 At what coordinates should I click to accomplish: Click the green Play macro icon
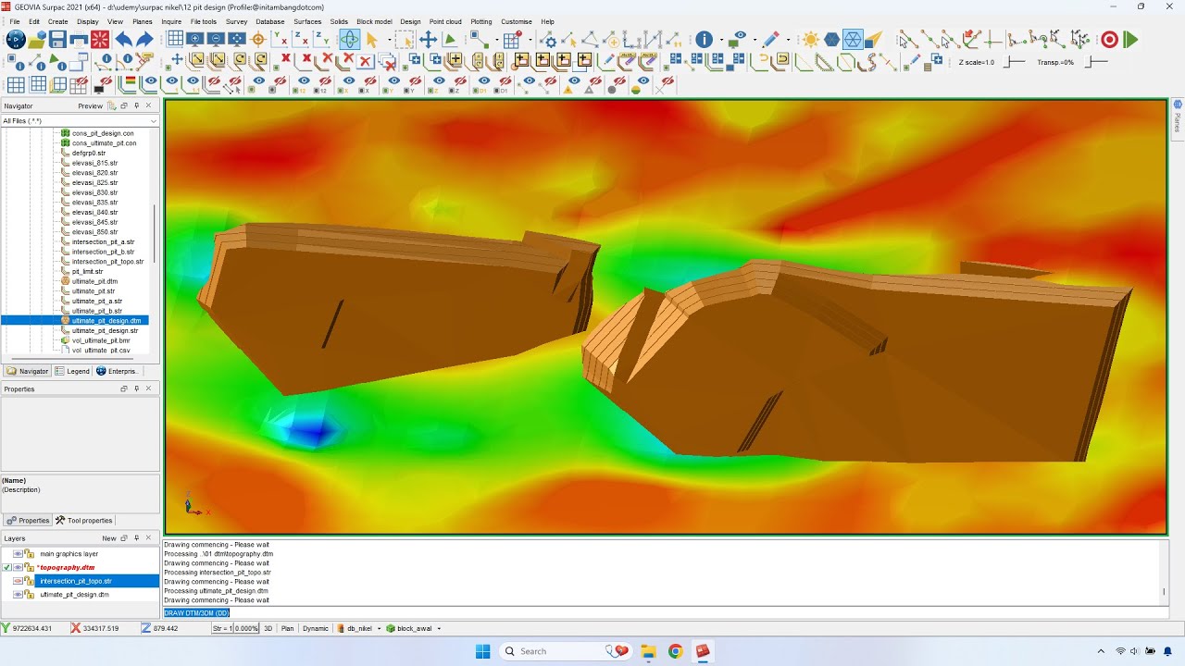(x=1130, y=39)
